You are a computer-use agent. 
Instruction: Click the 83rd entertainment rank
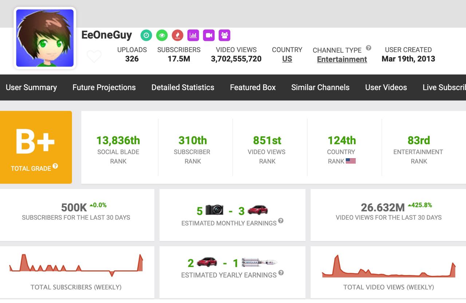(x=419, y=140)
